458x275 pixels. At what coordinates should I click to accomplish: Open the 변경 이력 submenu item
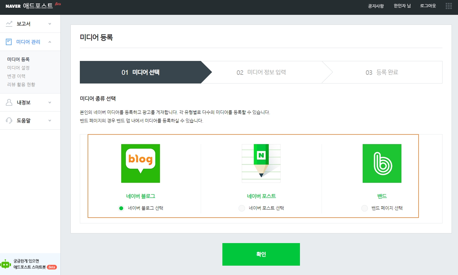point(16,76)
